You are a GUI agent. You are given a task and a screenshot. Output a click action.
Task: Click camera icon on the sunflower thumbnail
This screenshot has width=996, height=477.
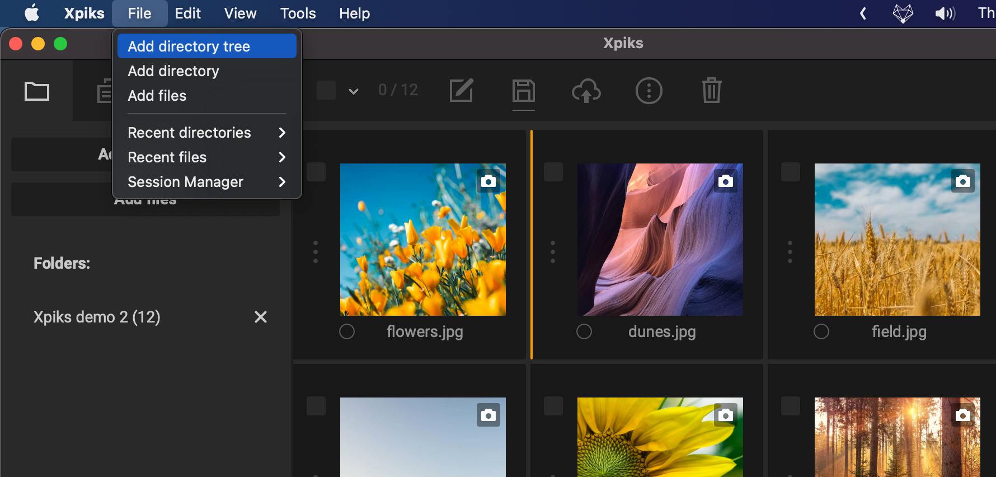point(726,415)
